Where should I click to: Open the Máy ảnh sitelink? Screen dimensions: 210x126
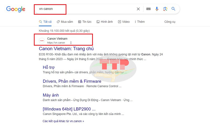51,95
